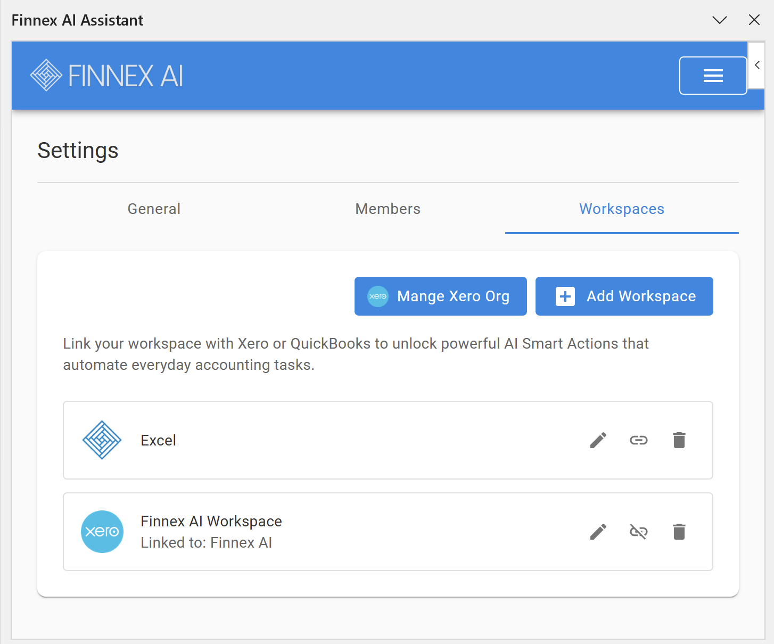Delete the Excel workspace
Image resolution: width=774 pixels, height=644 pixels.
tap(679, 440)
